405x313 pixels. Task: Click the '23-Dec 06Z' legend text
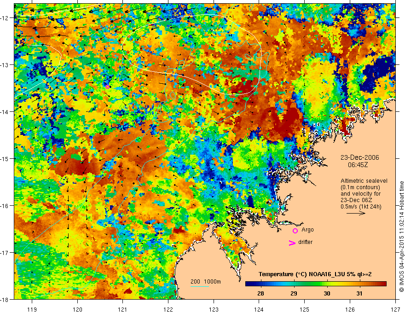[x=356, y=200]
